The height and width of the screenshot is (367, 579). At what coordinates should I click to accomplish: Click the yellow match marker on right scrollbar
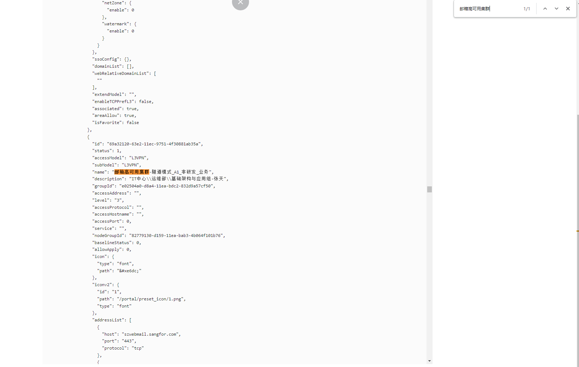coord(577,231)
